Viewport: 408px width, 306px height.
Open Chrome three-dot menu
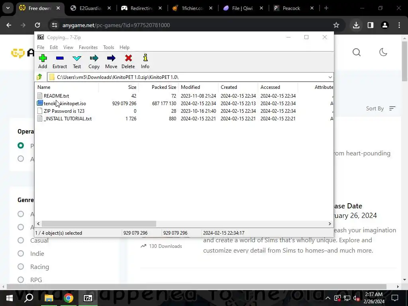coord(399,25)
